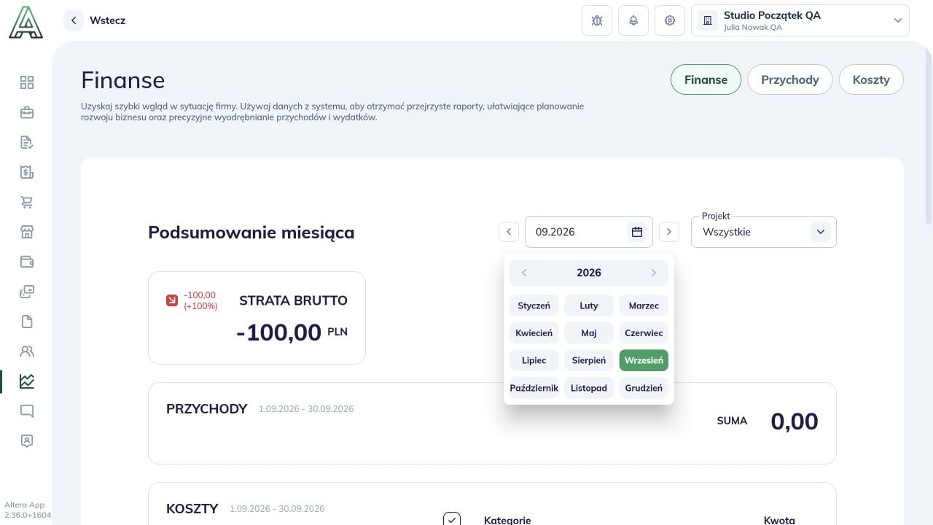The height and width of the screenshot is (525, 933).
Task: Click the KOSZTY section heading
Action: click(192, 508)
